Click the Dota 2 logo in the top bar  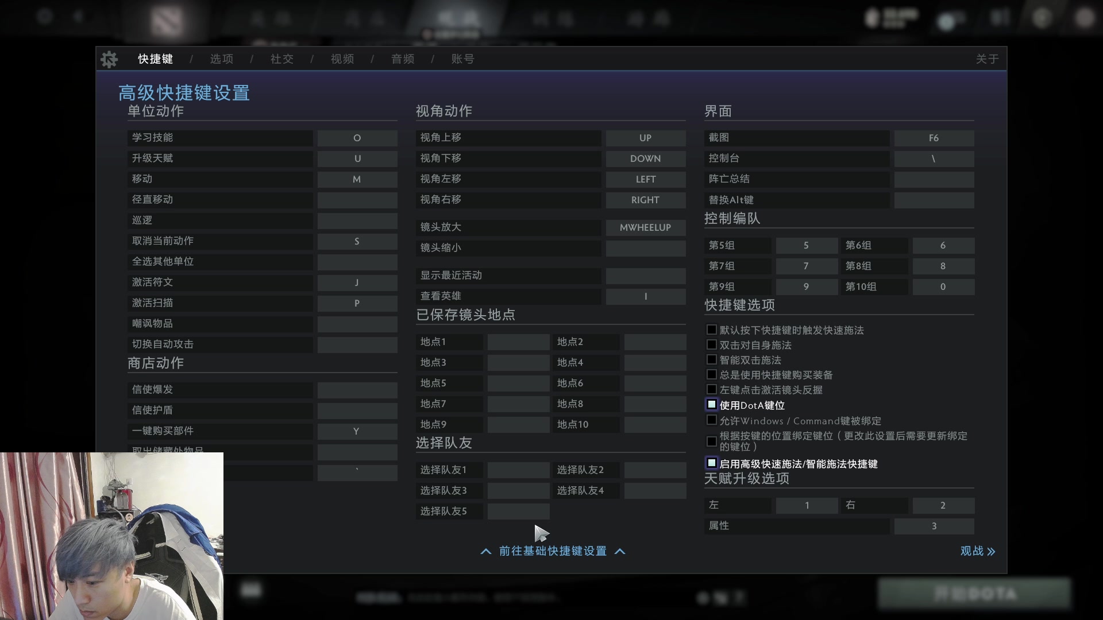(x=165, y=20)
